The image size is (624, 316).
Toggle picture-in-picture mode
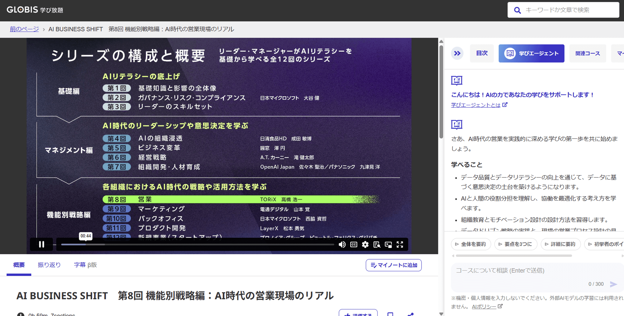(x=388, y=245)
